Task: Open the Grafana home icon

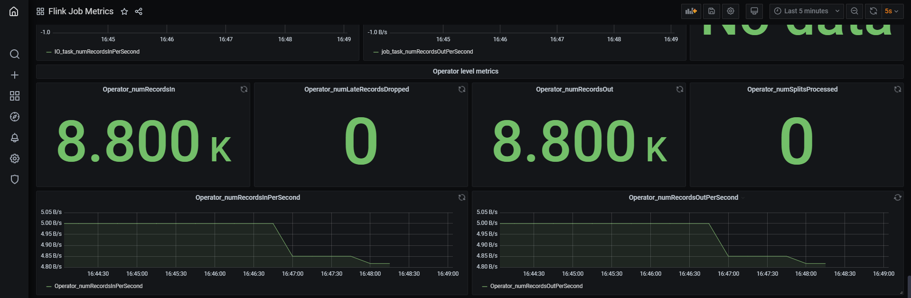Action: 14,11
